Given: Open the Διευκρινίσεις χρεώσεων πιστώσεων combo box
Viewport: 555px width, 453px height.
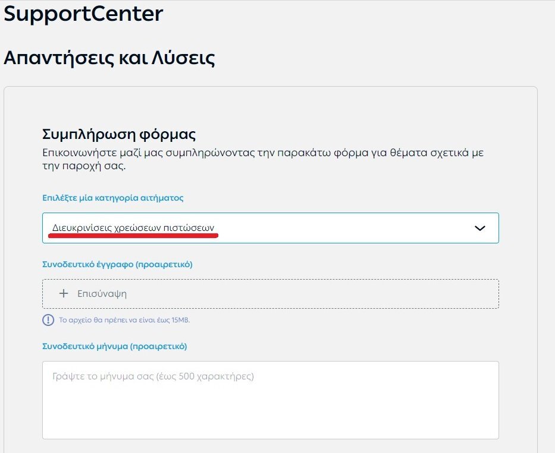Looking at the screenshot, I should tap(271, 228).
